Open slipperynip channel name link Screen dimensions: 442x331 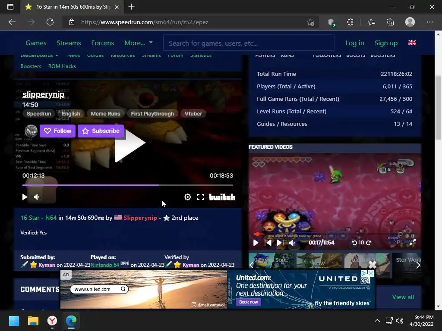44,94
